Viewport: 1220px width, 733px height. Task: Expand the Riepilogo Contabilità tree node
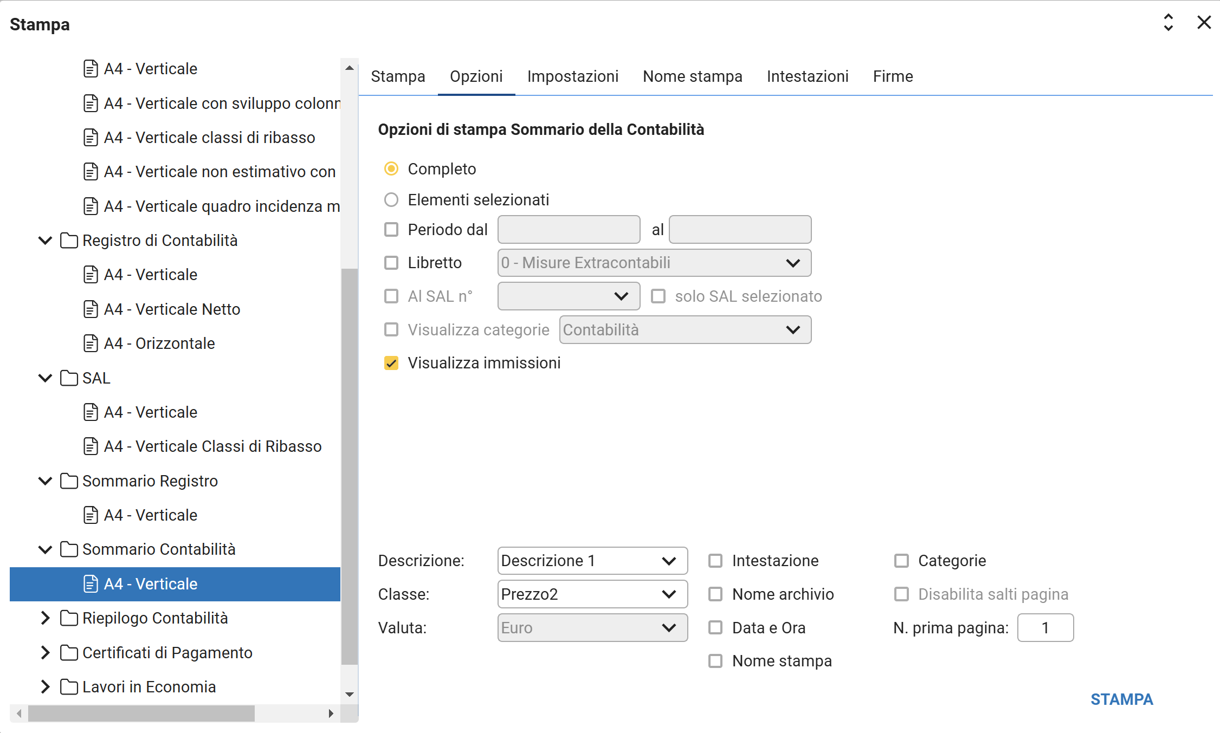tap(46, 618)
